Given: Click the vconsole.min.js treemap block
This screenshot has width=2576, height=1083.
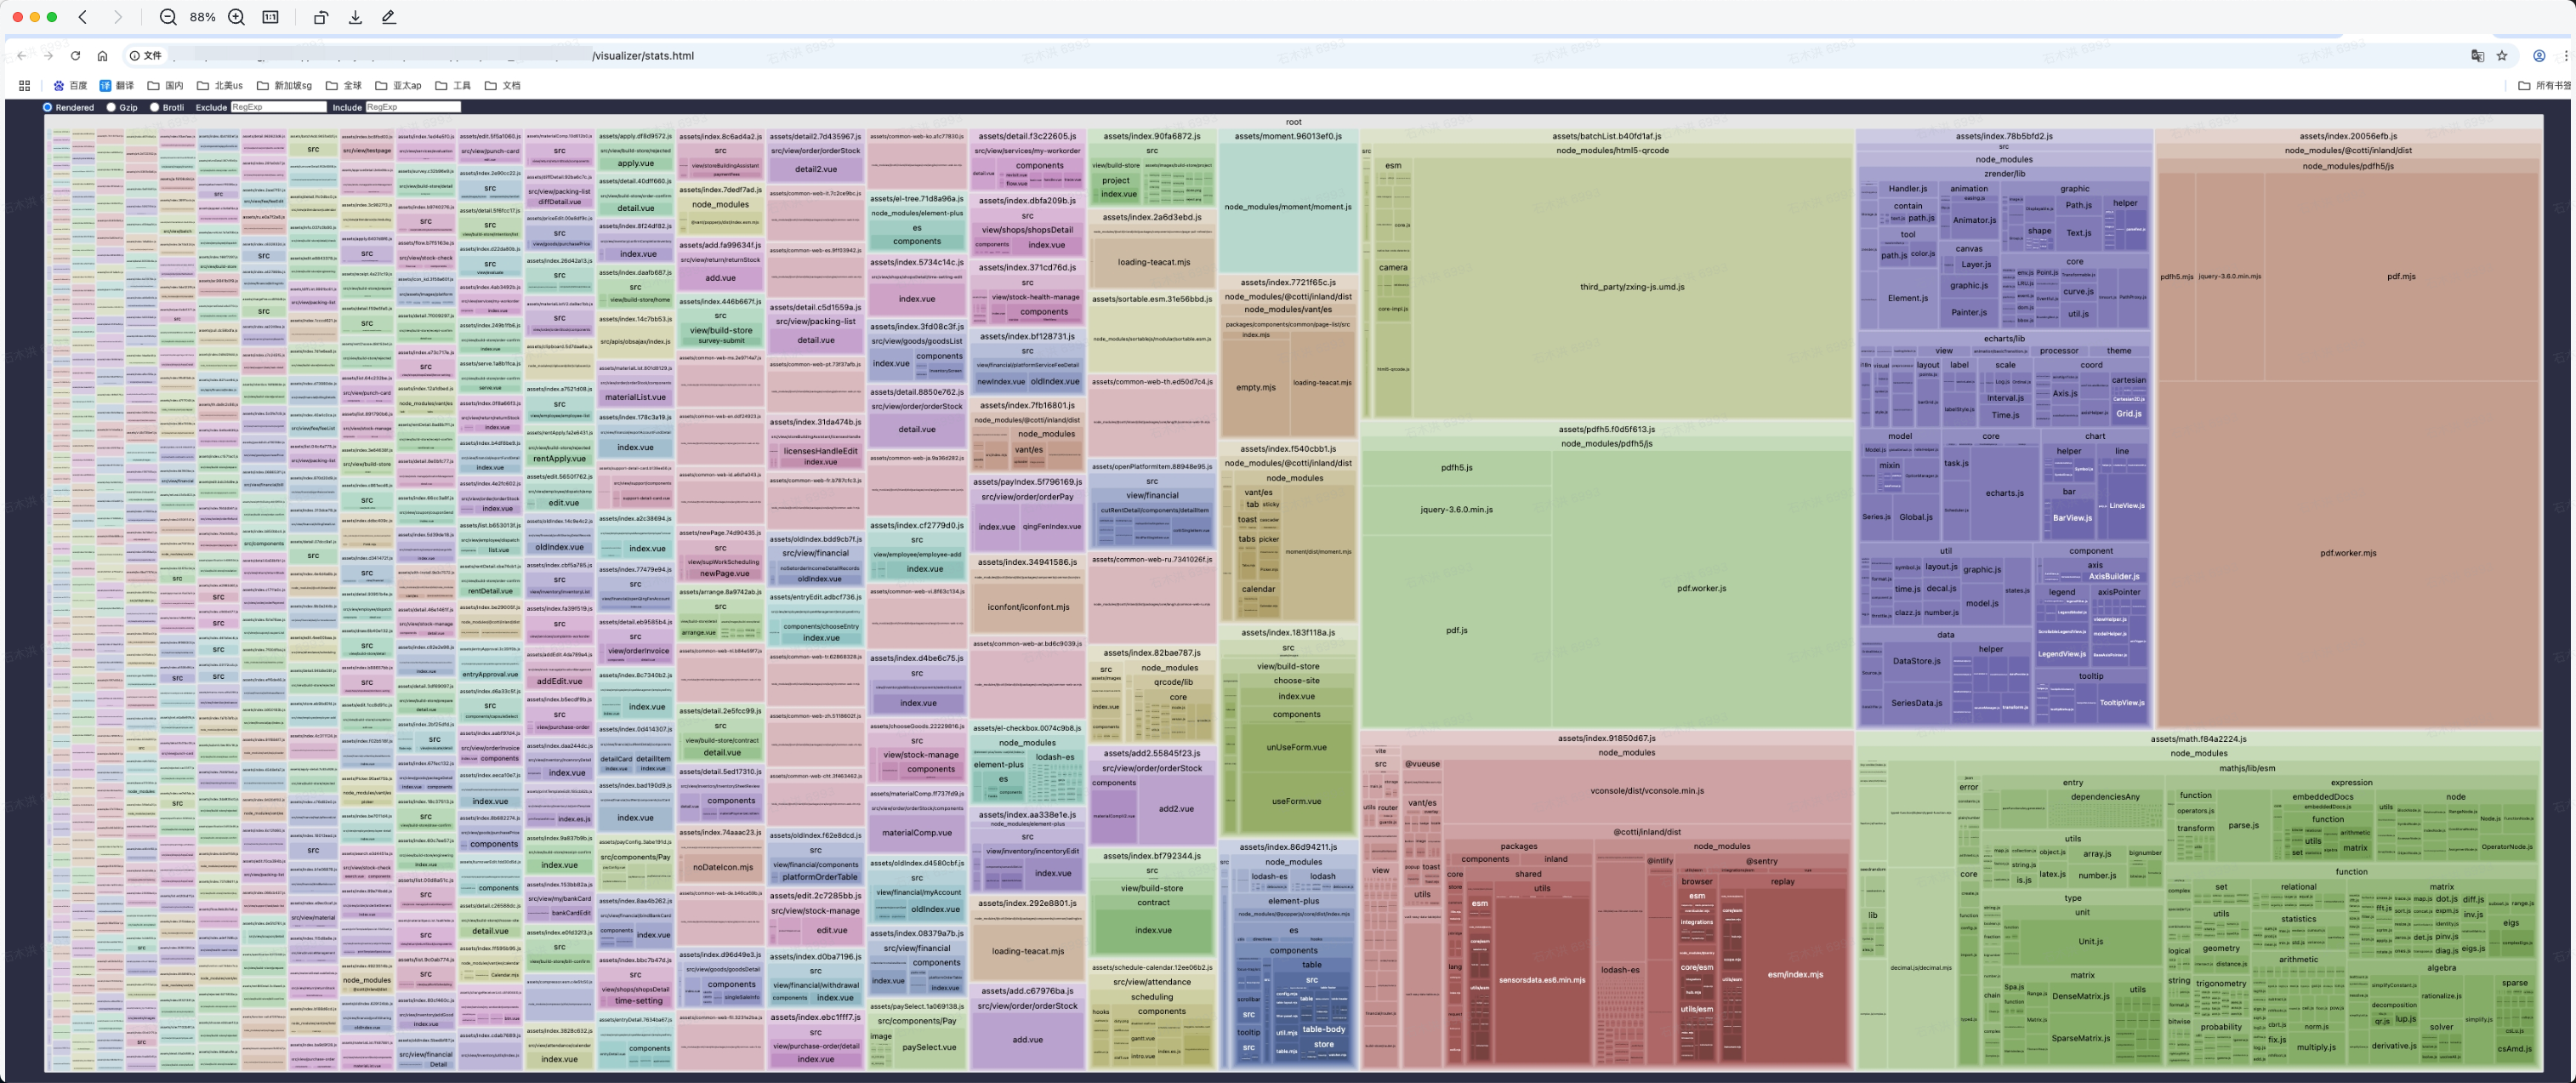Looking at the screenshot, I should 1646,790.
